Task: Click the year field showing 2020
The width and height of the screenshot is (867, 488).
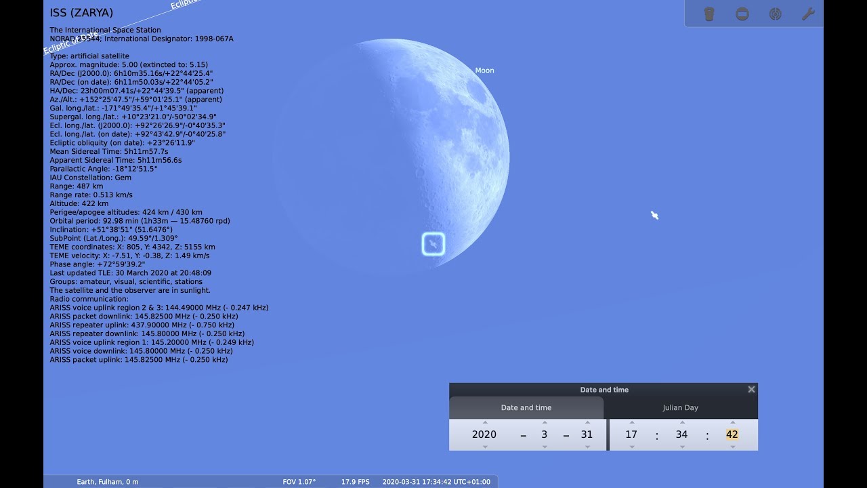Action: [x=484, y=434]
